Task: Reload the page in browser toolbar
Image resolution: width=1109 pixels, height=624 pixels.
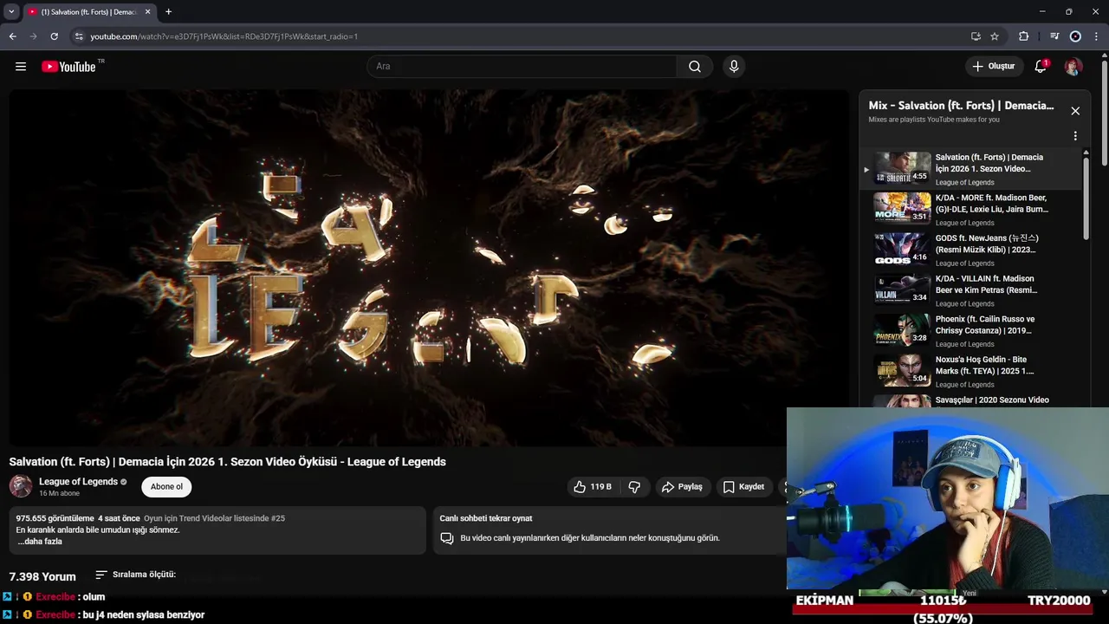Action: [x=54, y=36]
